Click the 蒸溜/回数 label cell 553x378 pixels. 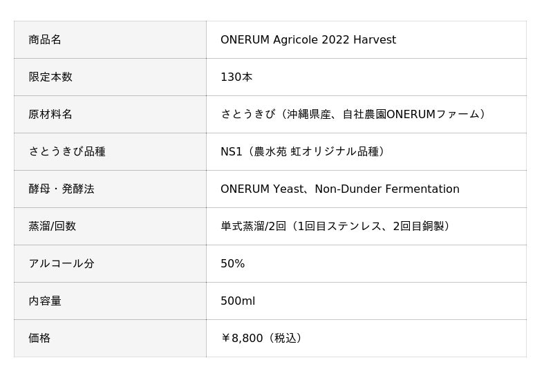pos(53,227)
